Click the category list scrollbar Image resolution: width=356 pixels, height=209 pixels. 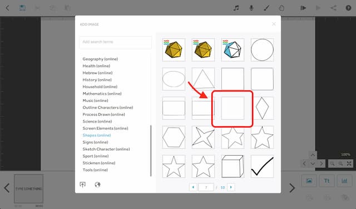click(x=151, y=151)
